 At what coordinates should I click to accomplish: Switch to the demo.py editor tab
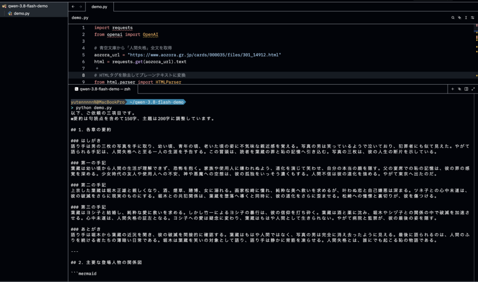pos(99,7)
